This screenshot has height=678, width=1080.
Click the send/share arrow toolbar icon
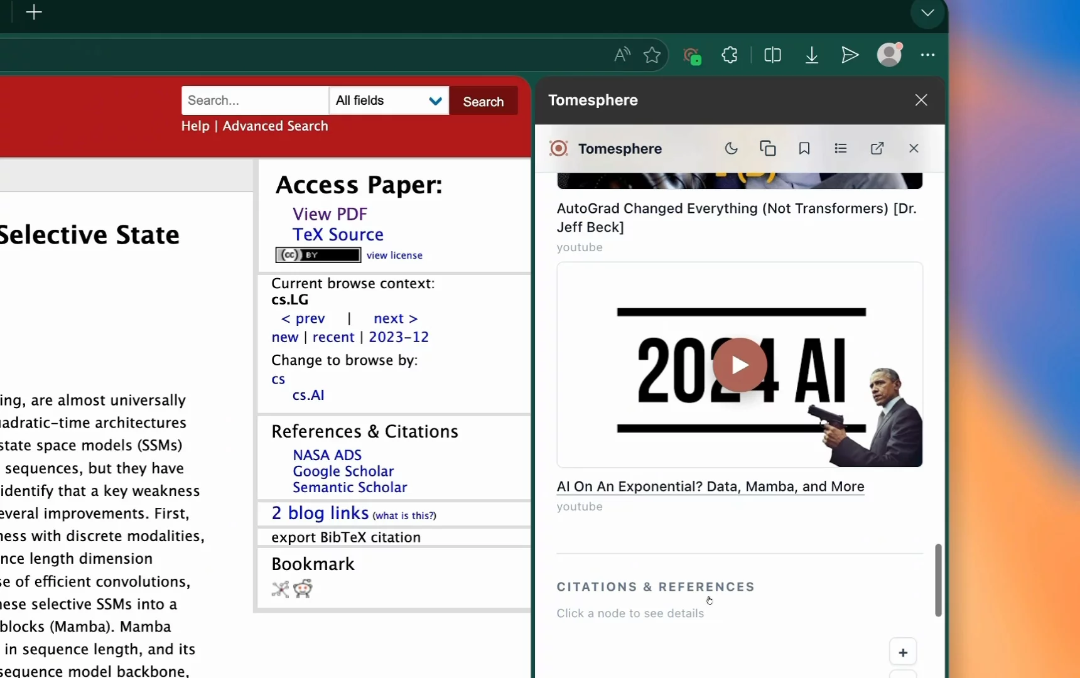850,55
